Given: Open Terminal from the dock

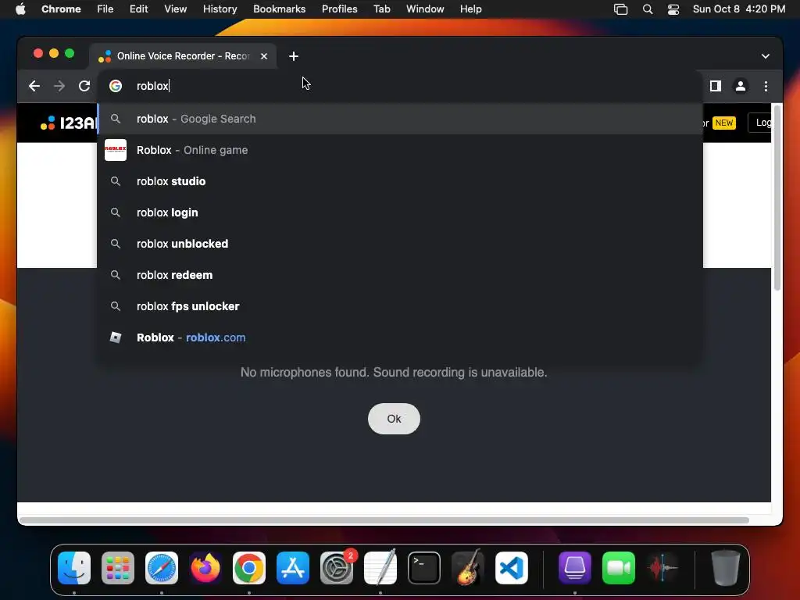Looking at the screenshot, I should click(424, 568).
